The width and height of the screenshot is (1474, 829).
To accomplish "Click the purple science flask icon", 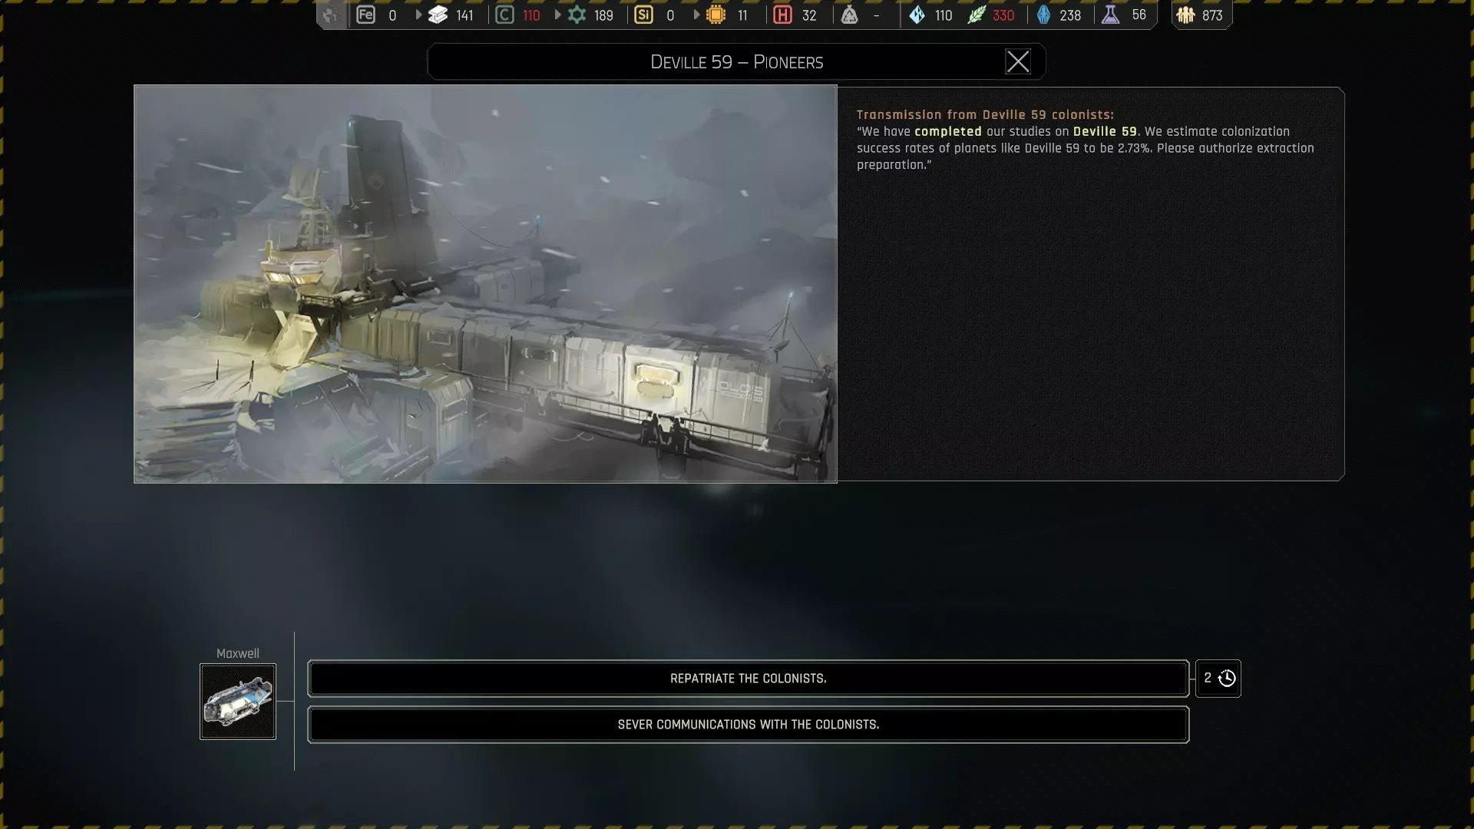I will tap(1110, 15).
